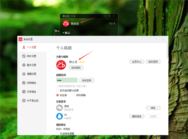Screen dimensions: 188x139
Task: Click the 敬业签 nickname in the widget
Action: (75, 24)
